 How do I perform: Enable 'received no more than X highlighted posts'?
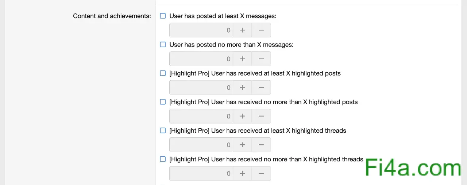tap(163, 102)
